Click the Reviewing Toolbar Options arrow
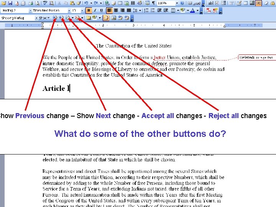The height and width of the screenshot is (207, 276). point(132,18)
